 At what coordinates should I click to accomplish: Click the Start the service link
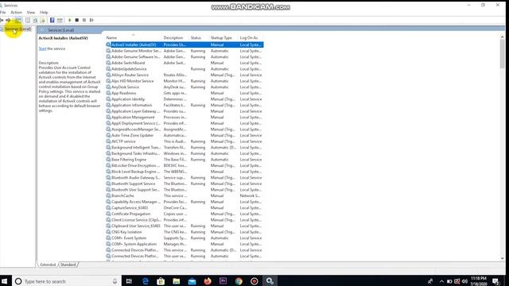coord(42,48)
